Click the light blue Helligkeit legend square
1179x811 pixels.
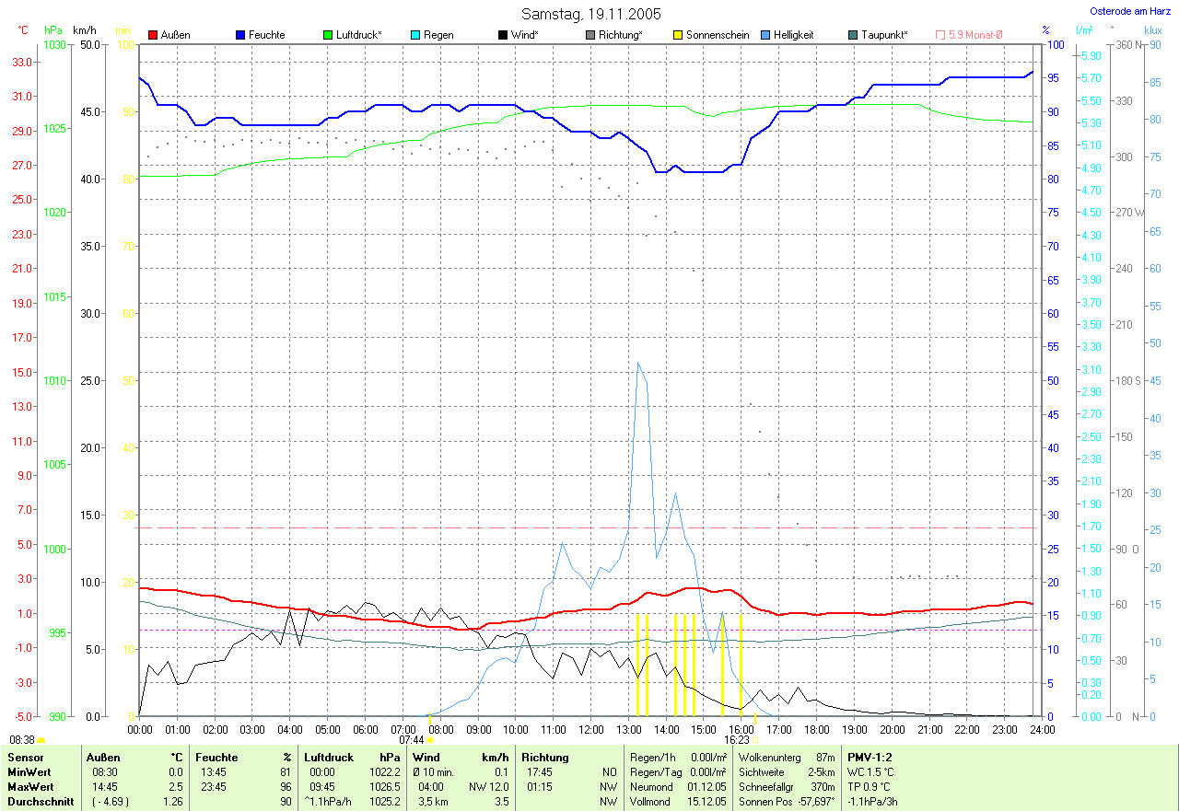tap(765, 35)
